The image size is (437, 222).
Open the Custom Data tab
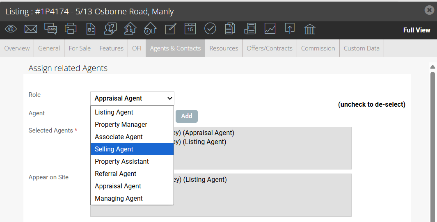tap(362, 48)
